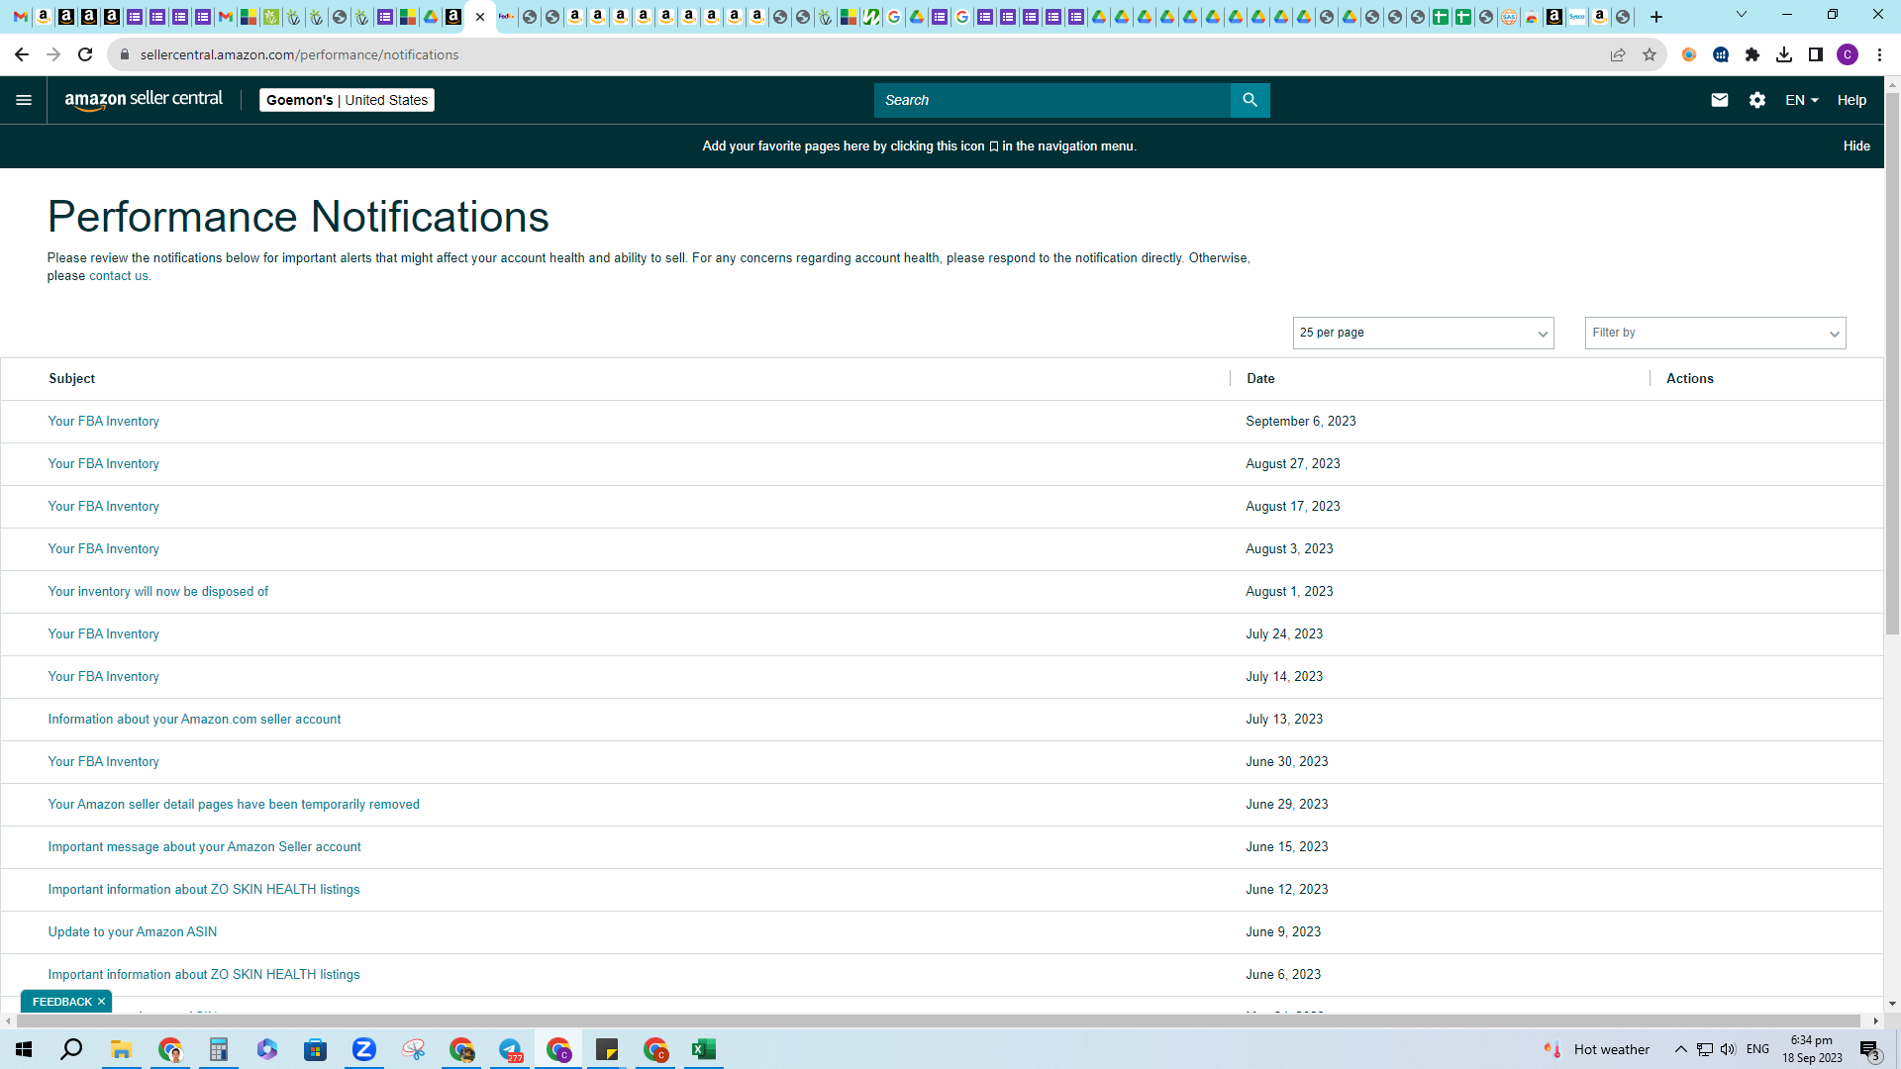The height and width of the screenshot is (1069, 1901).
Task: Hide the favorite pages banner
Action: [x=1856, y=146]
